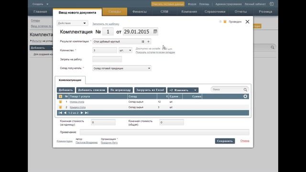Click the Товар / услуга column header

tap(98, 97)
